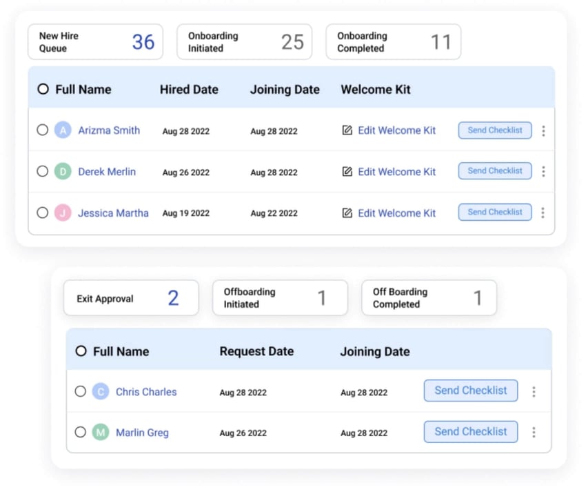Click Send Checklist for Derek Merlin

[x=494, y=171]
